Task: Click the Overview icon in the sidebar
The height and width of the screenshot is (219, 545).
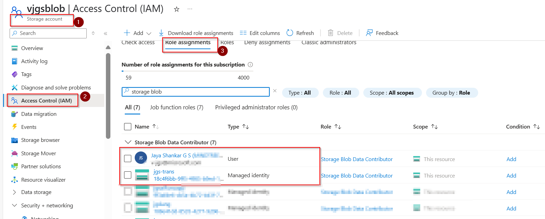Action: pyautogui.click(x=14, y=48)
